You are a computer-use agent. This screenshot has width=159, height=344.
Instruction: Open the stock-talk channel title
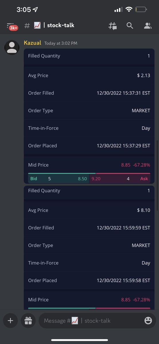coord(61,25)
